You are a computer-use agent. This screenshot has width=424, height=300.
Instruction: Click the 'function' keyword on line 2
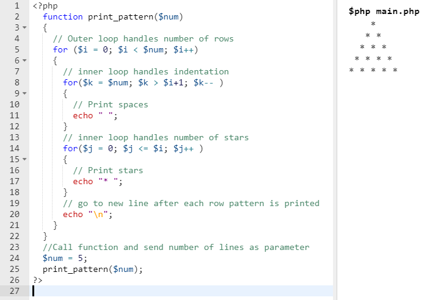coord(63,16)
